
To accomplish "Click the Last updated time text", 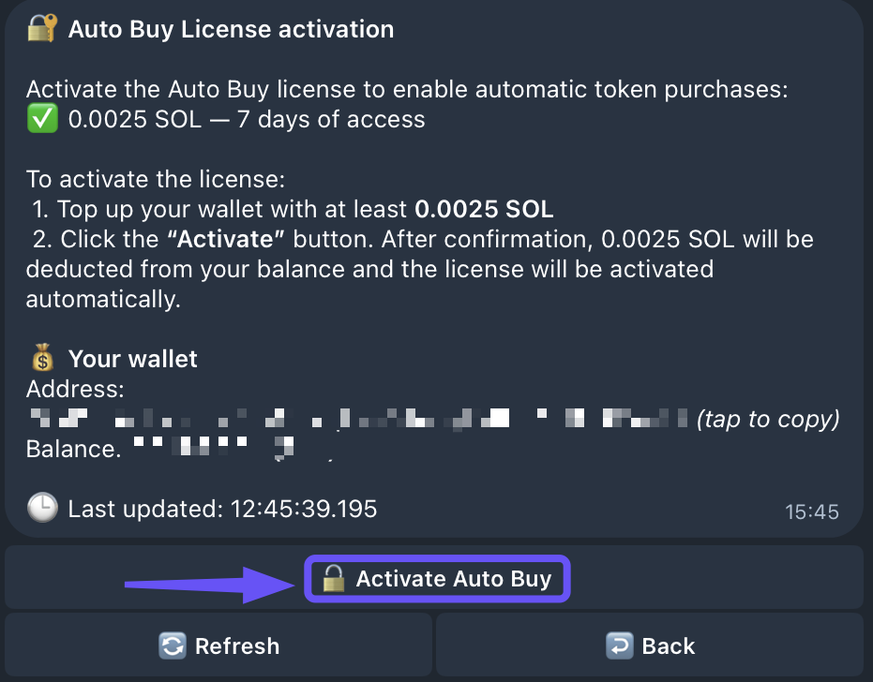I will 222,509.
